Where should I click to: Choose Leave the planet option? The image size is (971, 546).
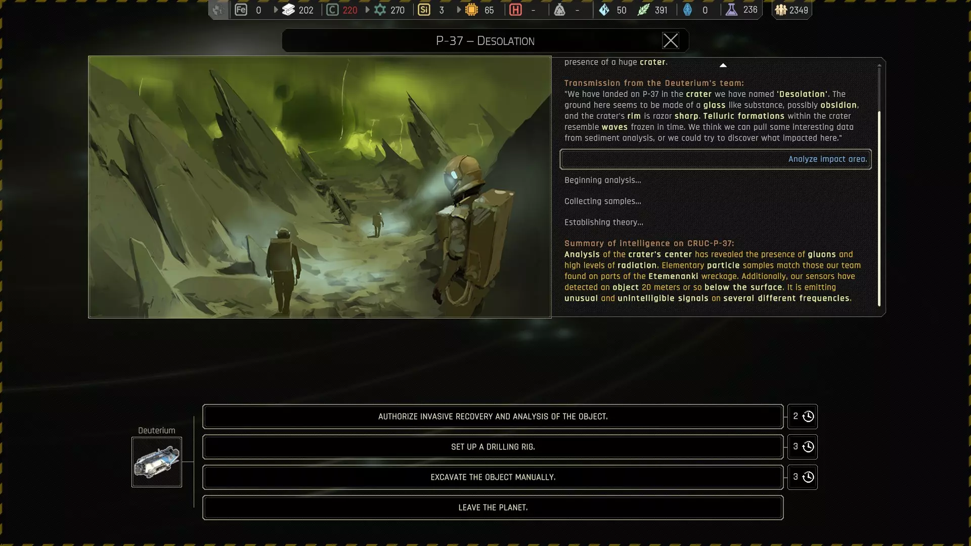[493, 508]
